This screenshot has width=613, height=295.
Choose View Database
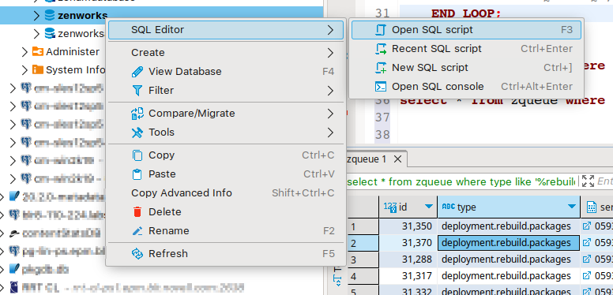226,72
